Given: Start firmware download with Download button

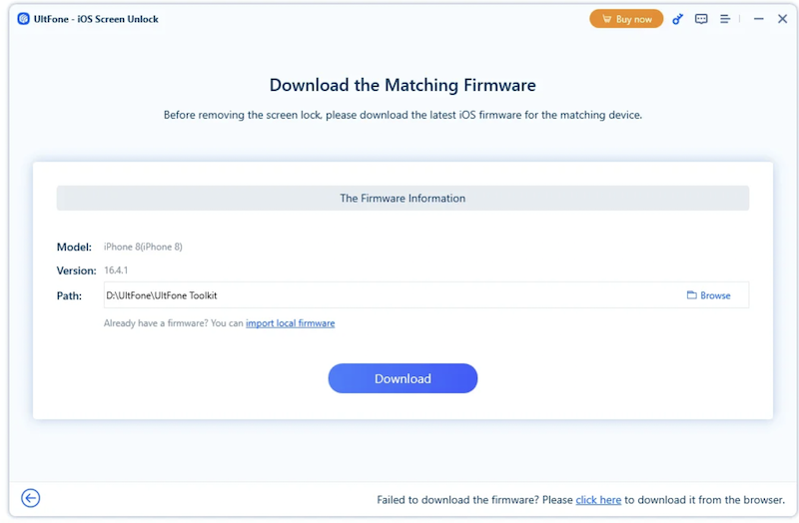Looking at the screenshot, I should 402,378.
